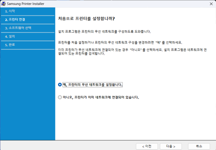
Task: Cancel setup with the '취소' button
Action: [199, 146]
